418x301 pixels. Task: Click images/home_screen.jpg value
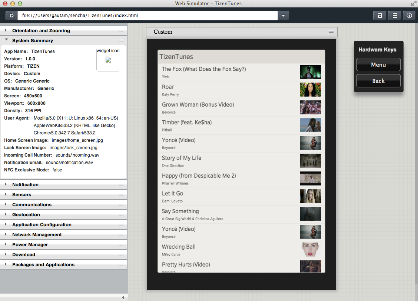click(x=77, y=140)
